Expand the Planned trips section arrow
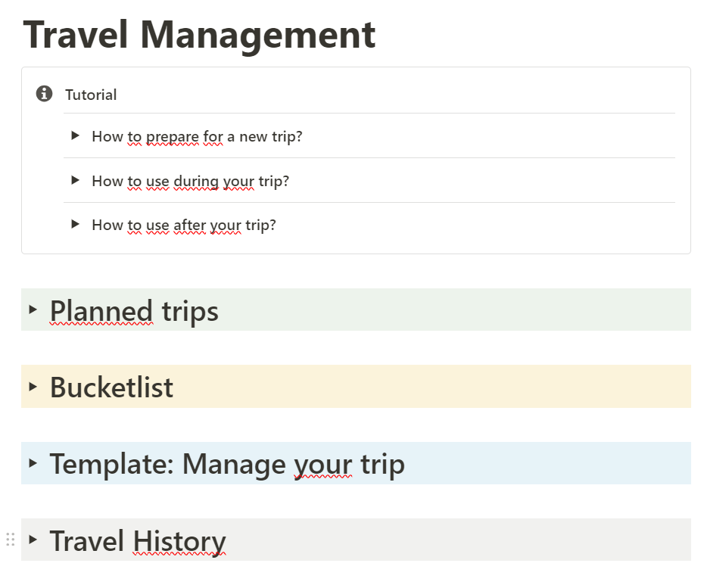The image size is (704, 588). (33, 310)
